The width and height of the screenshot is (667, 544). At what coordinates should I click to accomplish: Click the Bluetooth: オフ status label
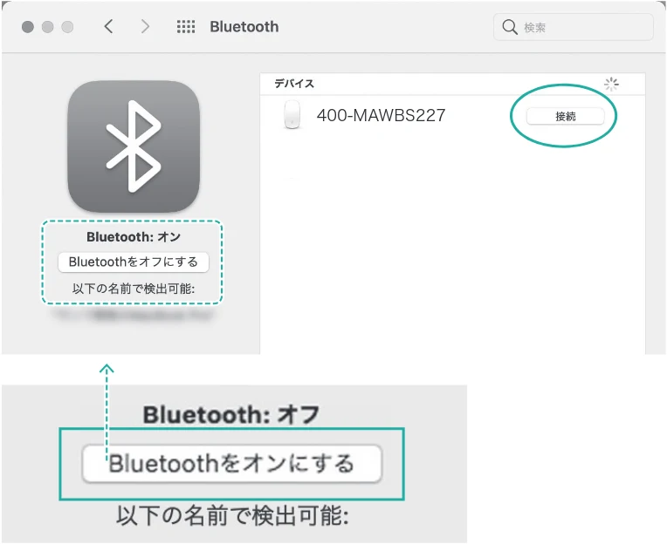pos(230,414)
